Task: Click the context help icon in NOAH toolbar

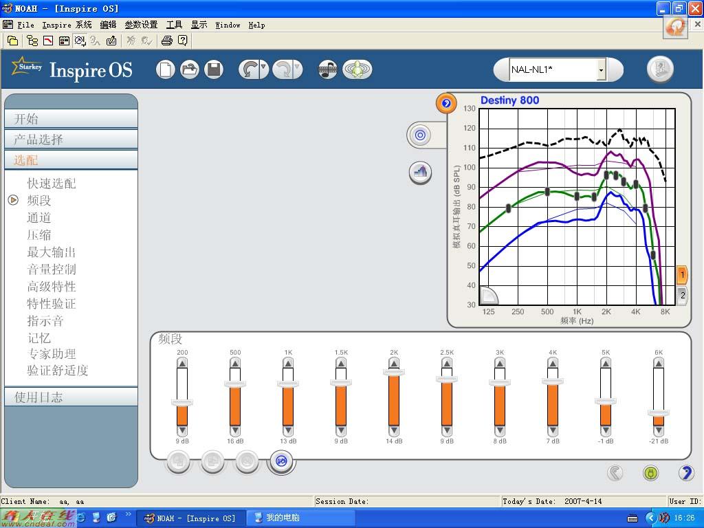Action: click(182, 41)
